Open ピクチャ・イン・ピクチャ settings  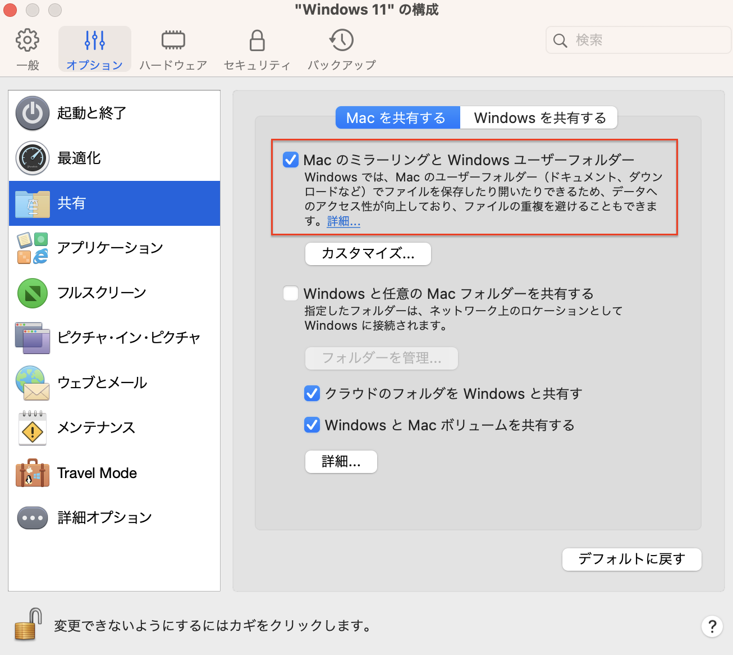pos(129,338)
